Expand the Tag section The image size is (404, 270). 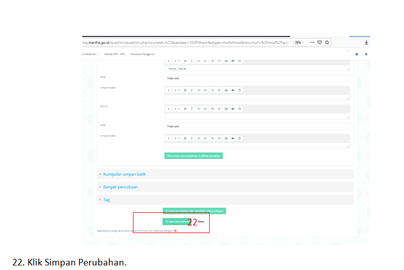(106, 200)
